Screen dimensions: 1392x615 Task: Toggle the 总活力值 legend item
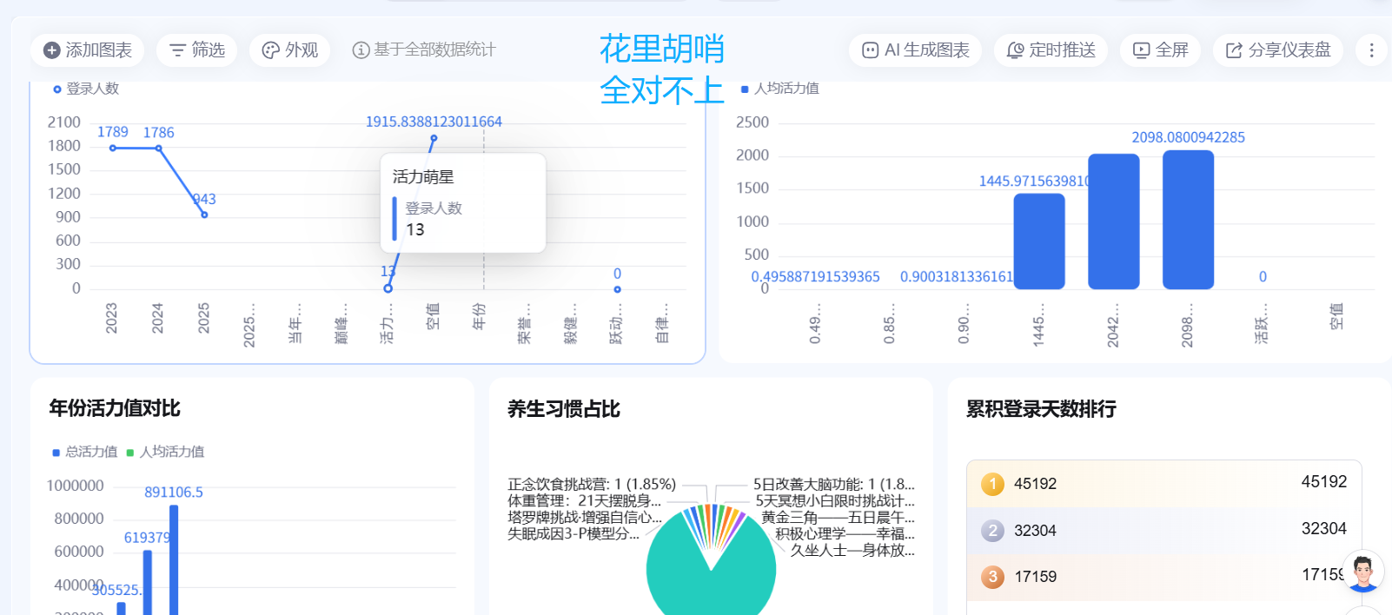(x=84, y=452)
